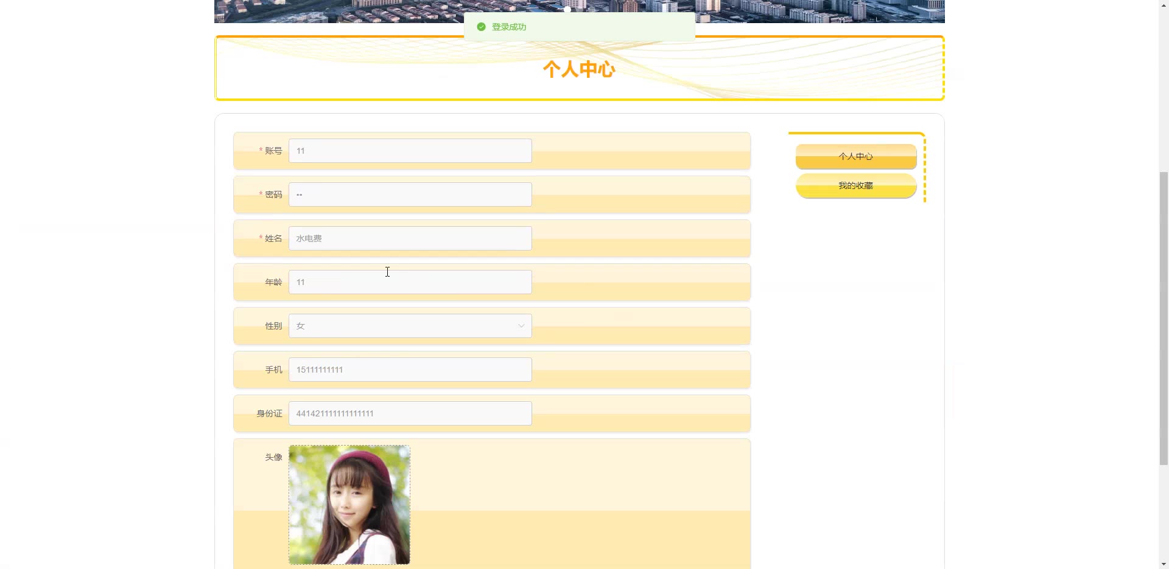This screenshot has width=1169, height=569.
Task: Open the 性别 gender dropdown
Action: 410,326
